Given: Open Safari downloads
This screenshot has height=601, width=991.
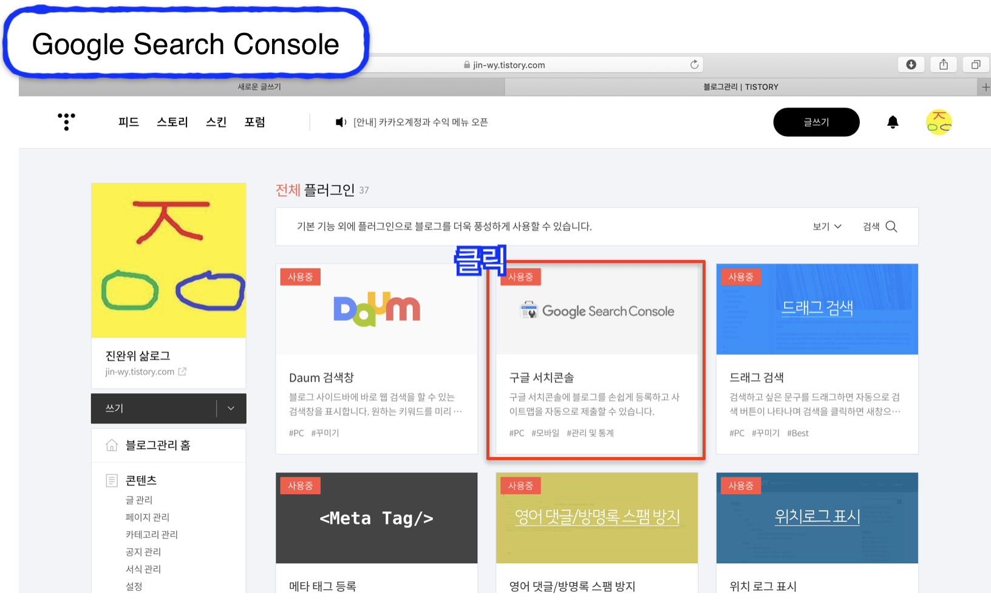Looking at the screenshot, I should tap(911, 64).
